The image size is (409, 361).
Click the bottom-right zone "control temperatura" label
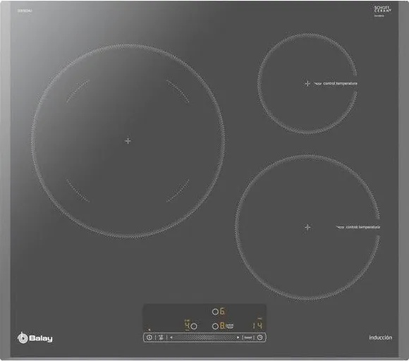point(363,227)
